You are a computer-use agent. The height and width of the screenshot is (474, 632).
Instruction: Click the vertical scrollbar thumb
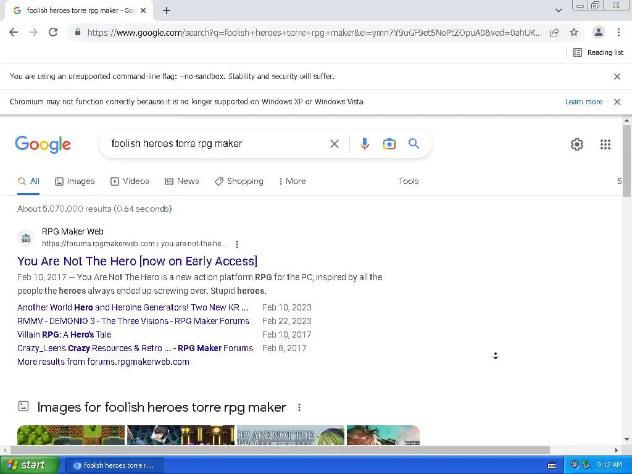(626, 161)
